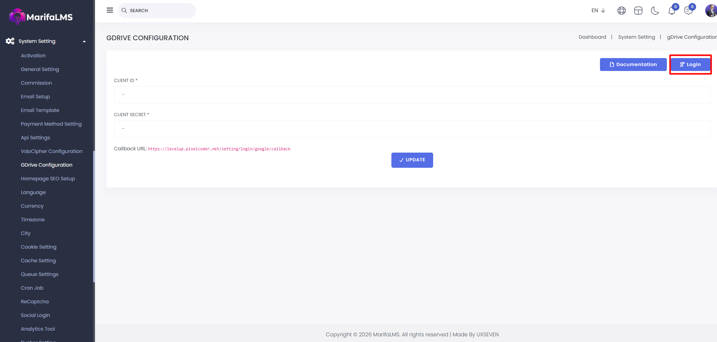Viewport: 717px width, 342px height.
Task: Open the chat messages icon
Action: click(688, 11)
